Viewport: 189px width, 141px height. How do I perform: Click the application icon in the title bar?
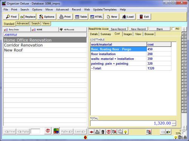4,3
